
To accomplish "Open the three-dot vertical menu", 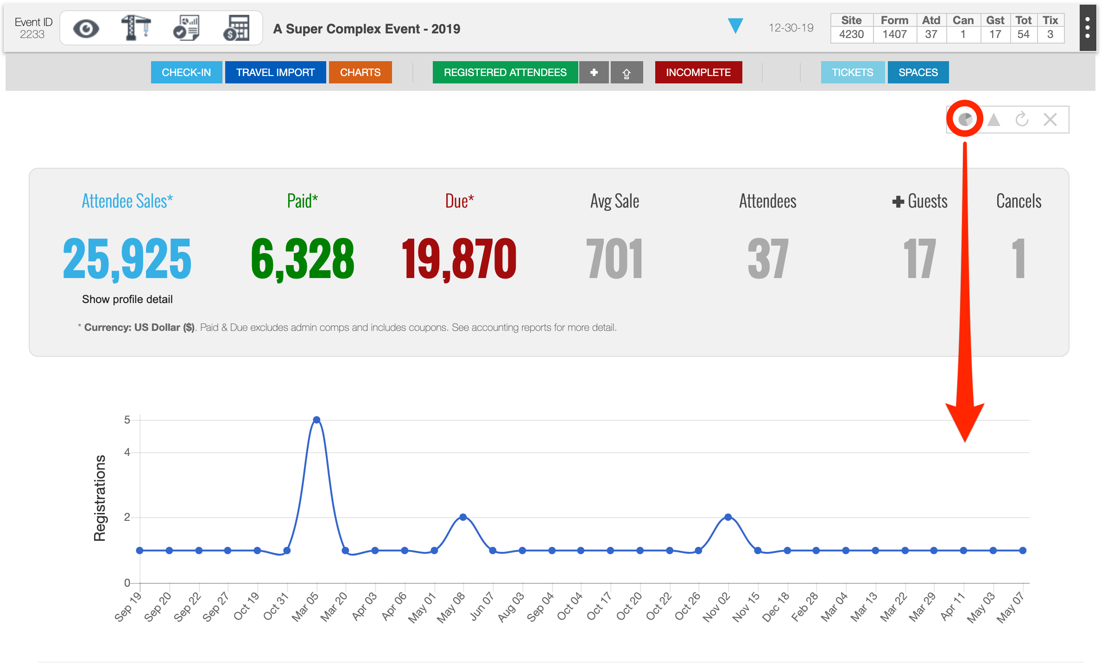I will [x=1087, y=28].
